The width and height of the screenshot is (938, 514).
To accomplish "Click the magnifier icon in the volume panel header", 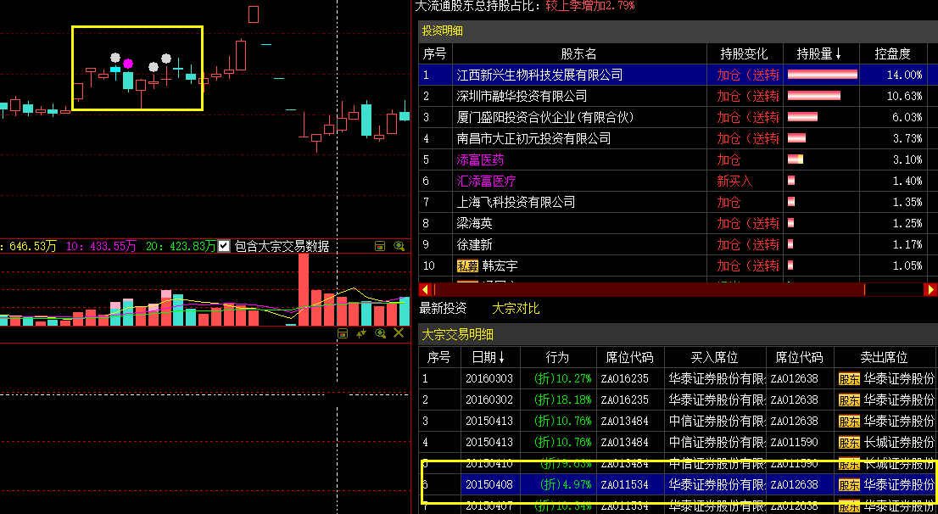I will 399,247.
